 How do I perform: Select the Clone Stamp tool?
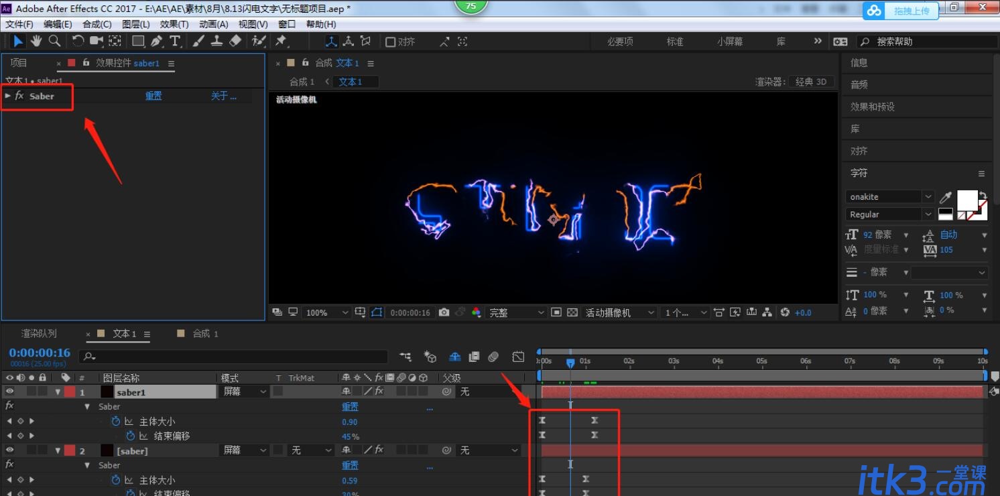(x=216, y=41)
